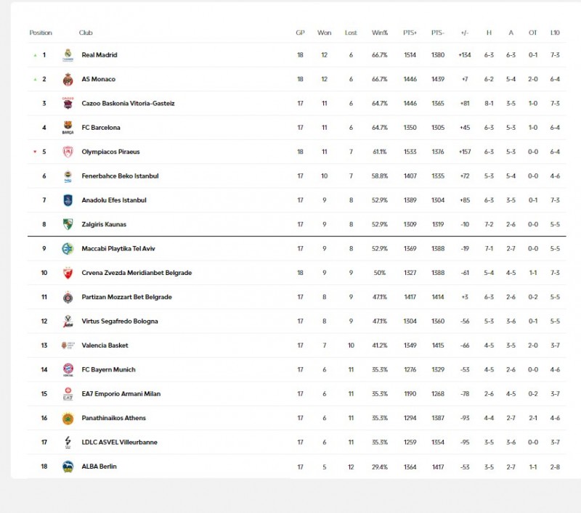Open EA7 Emporio Armani Milan link
The height and width of the screenshot is (513, 581).
(x=121, y=394)
